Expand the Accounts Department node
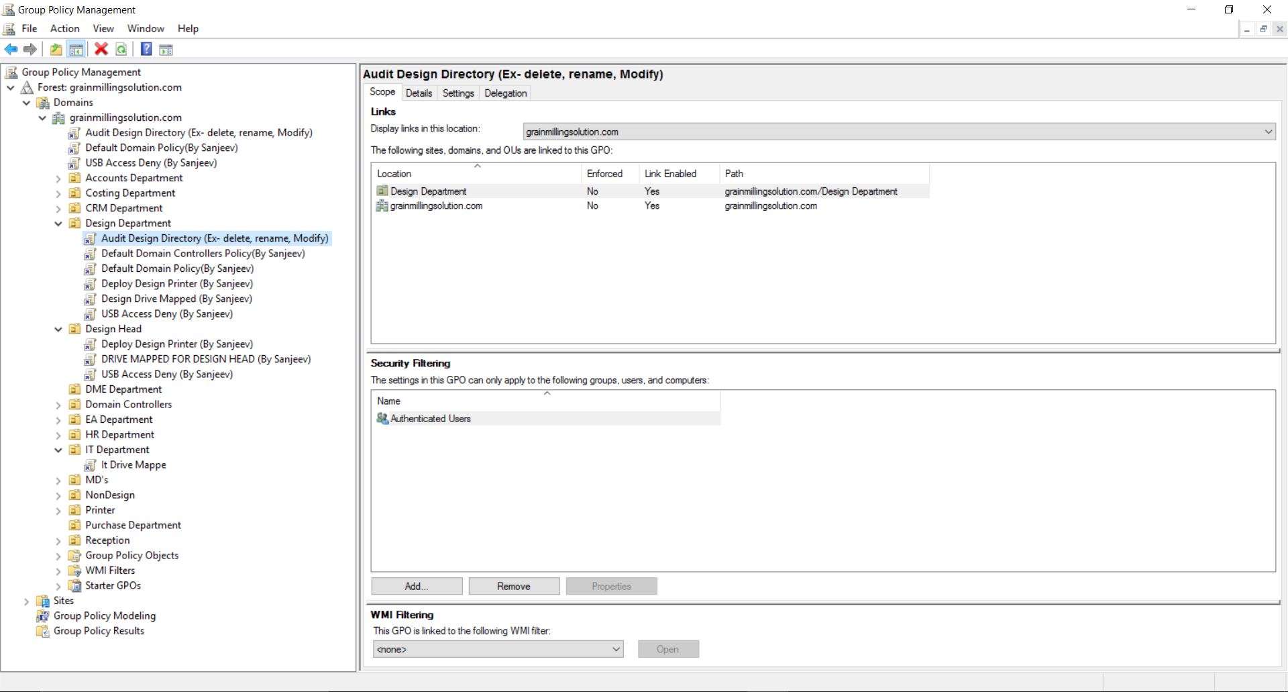The width and height of the screenshot is (1288, 692). point(58,179)
